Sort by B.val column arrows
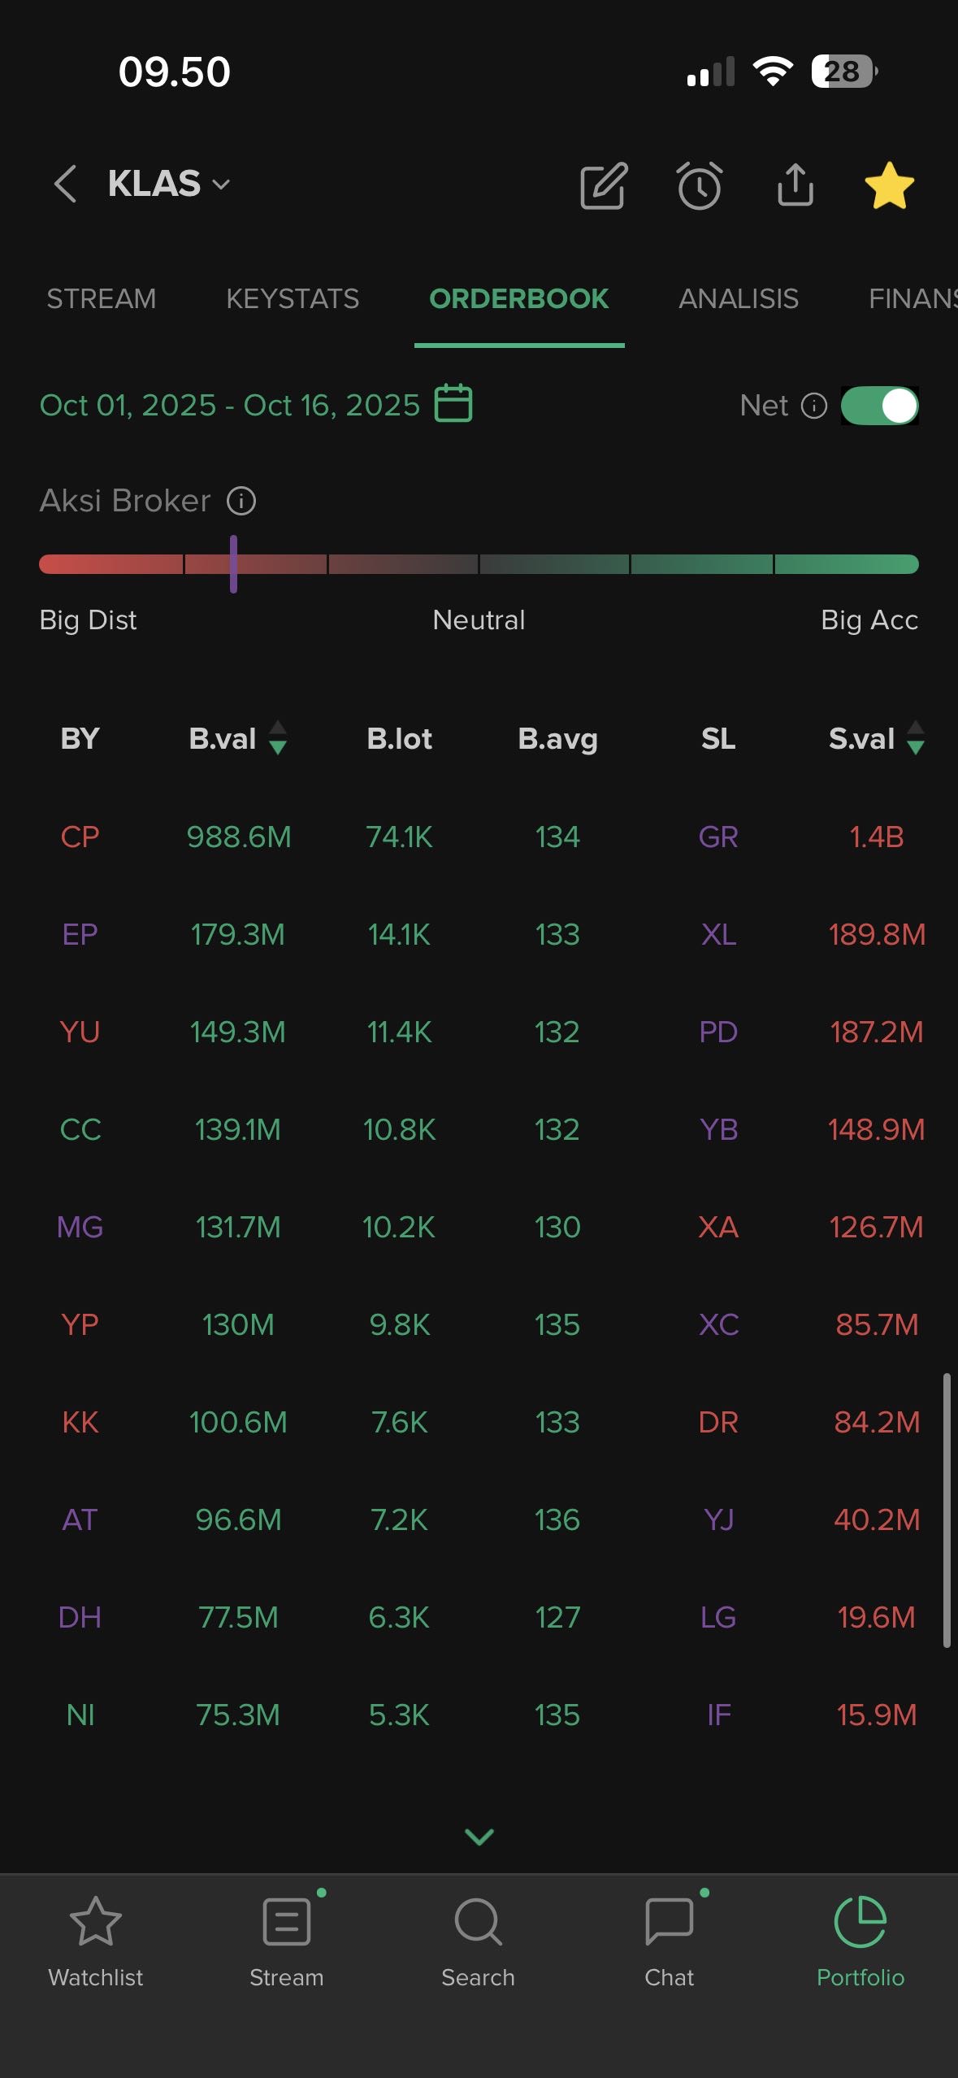958x2078 pixels. coord(277,738)
